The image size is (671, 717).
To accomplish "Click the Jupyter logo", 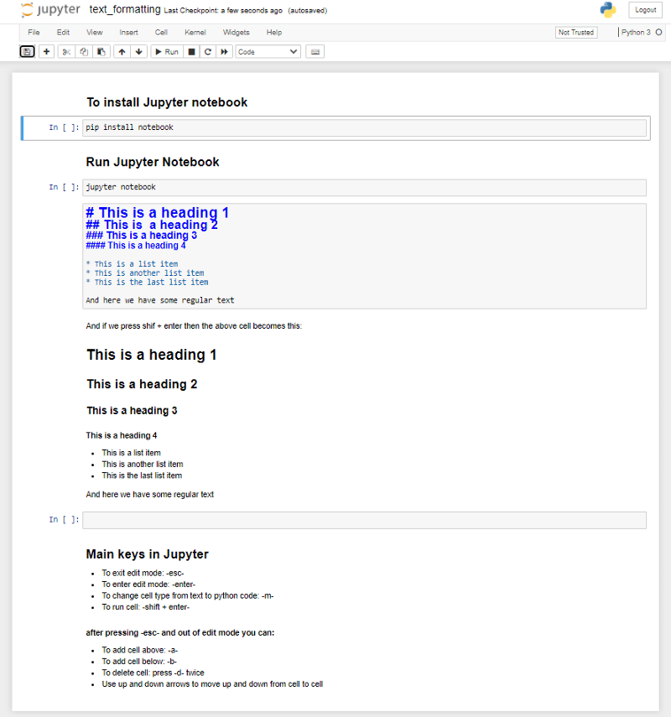I will tap(51, 9).
